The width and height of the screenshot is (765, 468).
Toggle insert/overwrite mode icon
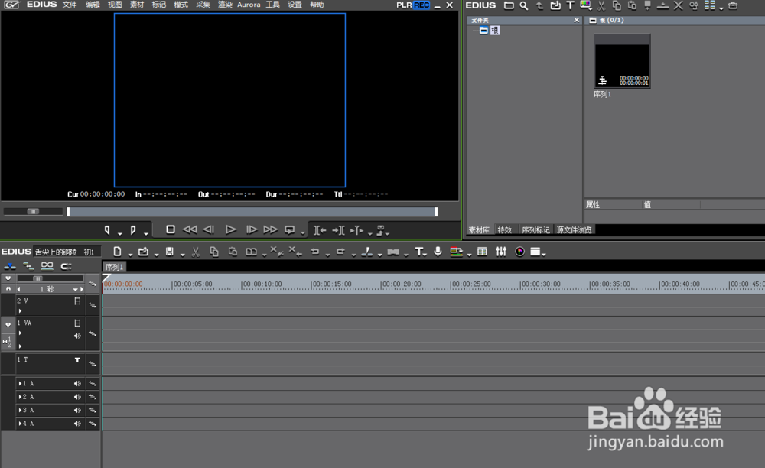pyautogui.click(x=10, y=266)
